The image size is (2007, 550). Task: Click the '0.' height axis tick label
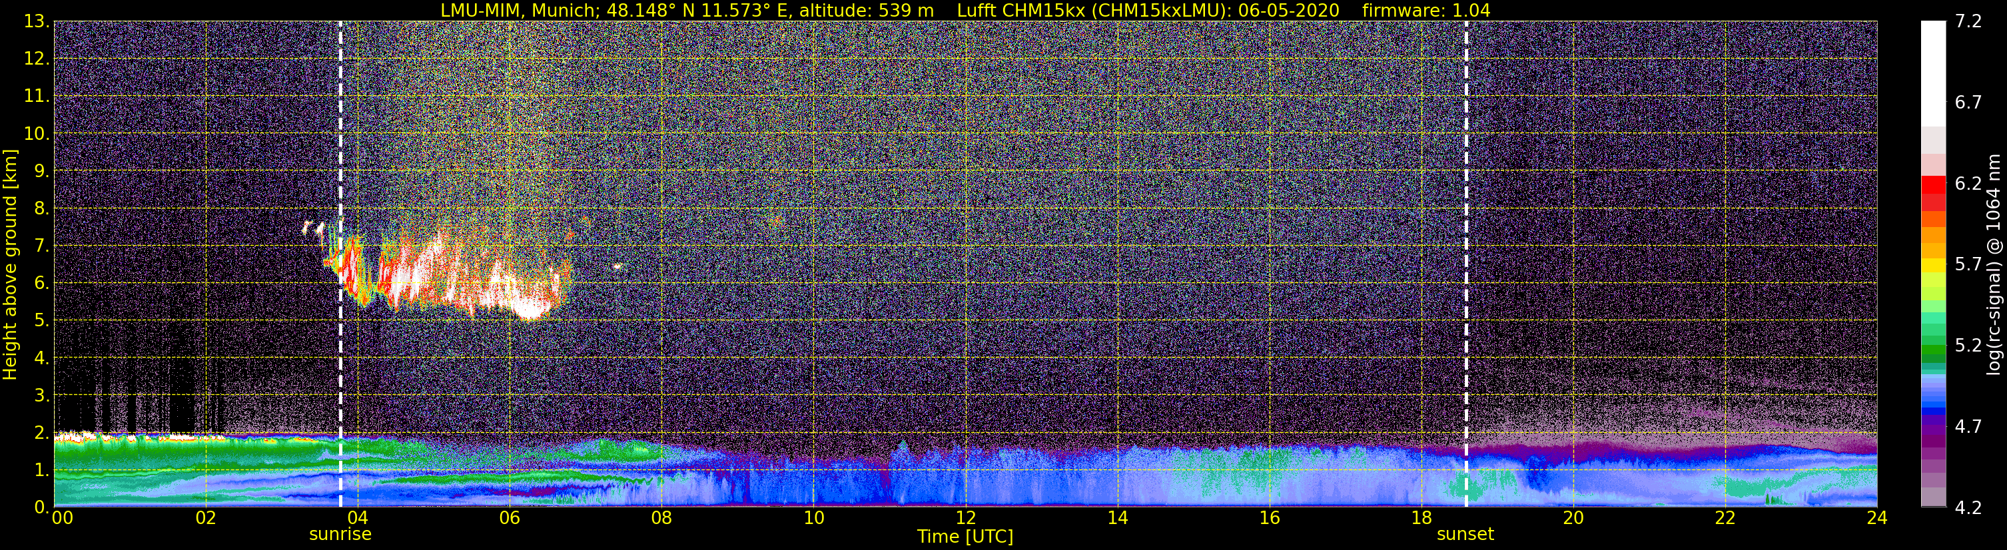(41, 507)
